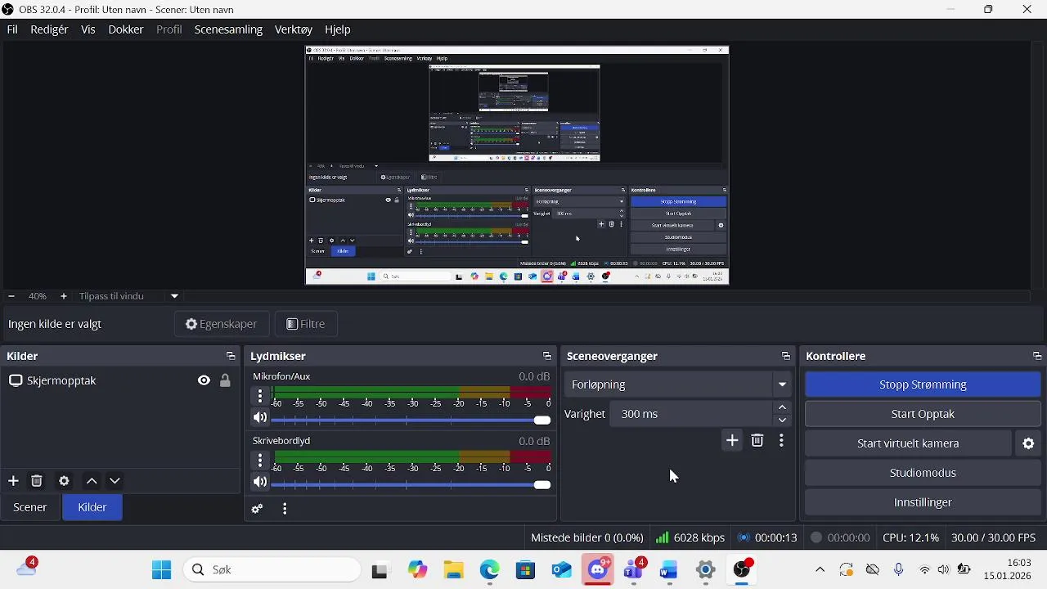Open the Vis menu

coord(88,29)
